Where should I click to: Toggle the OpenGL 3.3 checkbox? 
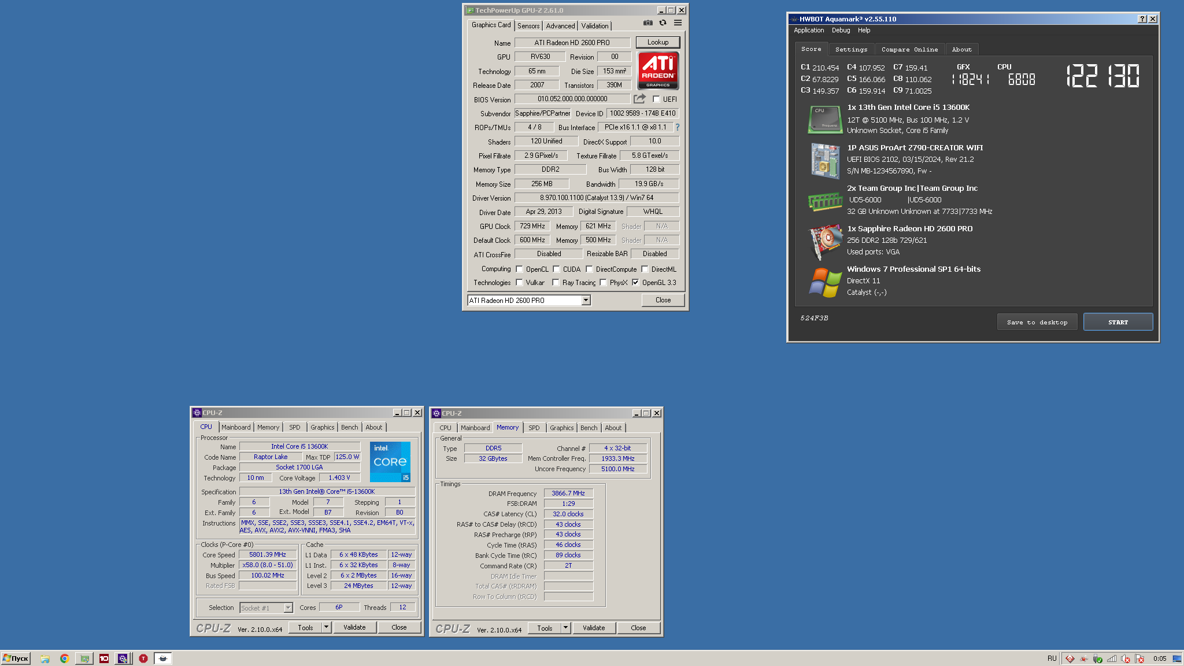pos(635,283)
